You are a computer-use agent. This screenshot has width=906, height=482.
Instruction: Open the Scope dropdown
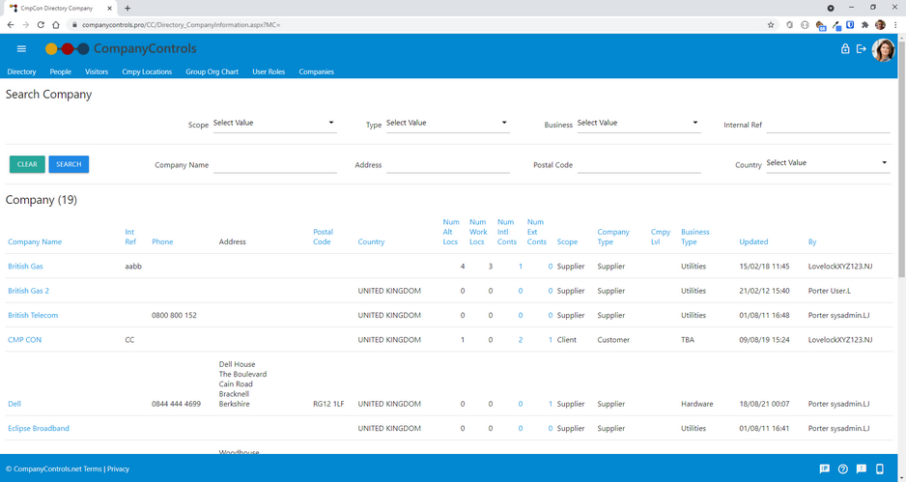[x=274, y=123]
